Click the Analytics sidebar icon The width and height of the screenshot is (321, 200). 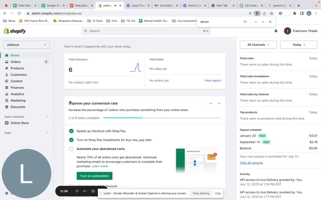coord(7,94)
